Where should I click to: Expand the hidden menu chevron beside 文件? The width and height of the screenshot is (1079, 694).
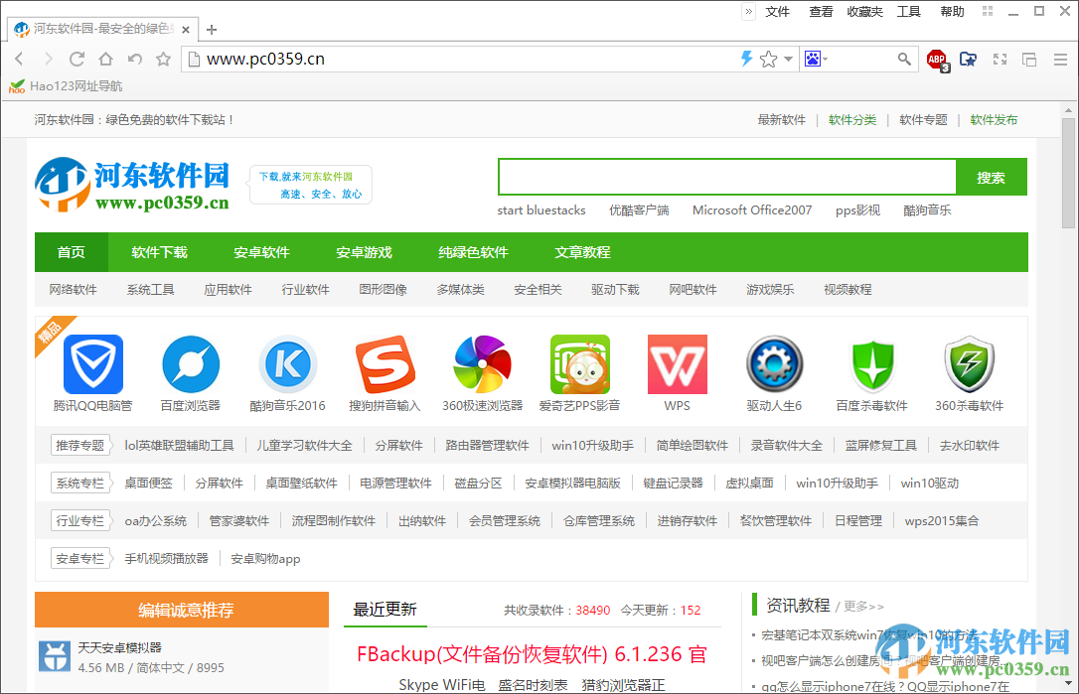pyautogui.click(x=748, y=11)
